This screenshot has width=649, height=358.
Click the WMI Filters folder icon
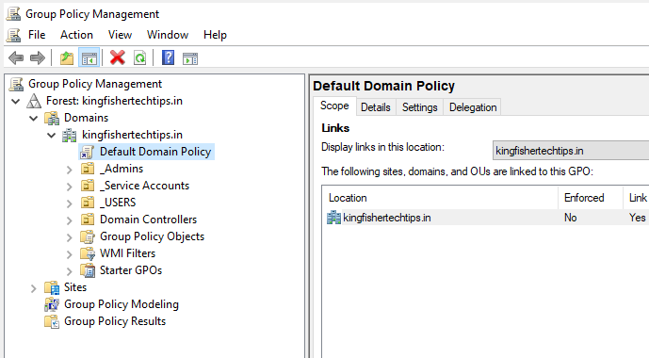click(88, 253)
